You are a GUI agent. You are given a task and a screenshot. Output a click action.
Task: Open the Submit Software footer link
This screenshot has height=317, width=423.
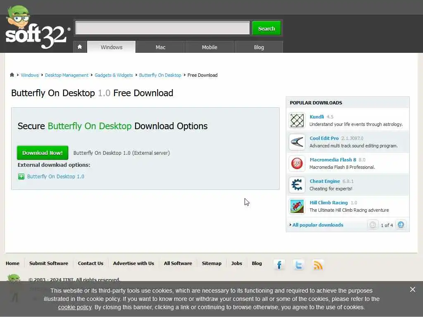click(49, 263)
